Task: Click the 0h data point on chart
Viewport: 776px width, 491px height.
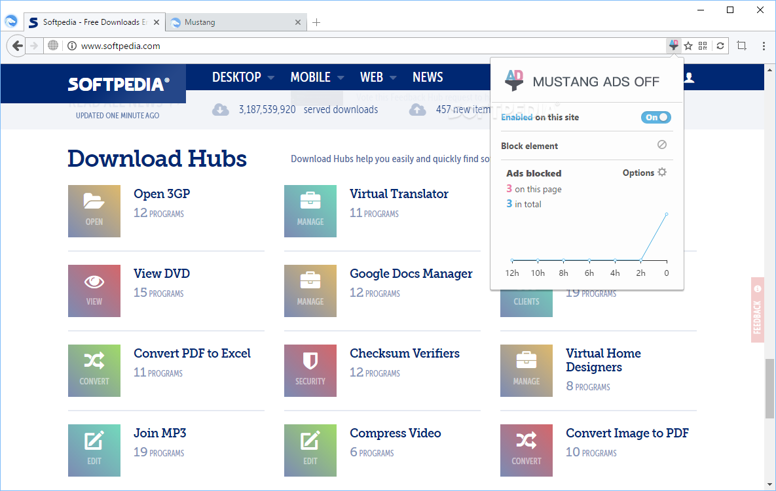Action: point(667,214)
